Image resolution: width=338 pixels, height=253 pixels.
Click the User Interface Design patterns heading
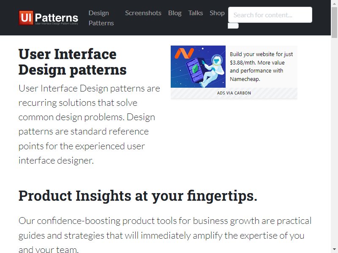(72, 62)
